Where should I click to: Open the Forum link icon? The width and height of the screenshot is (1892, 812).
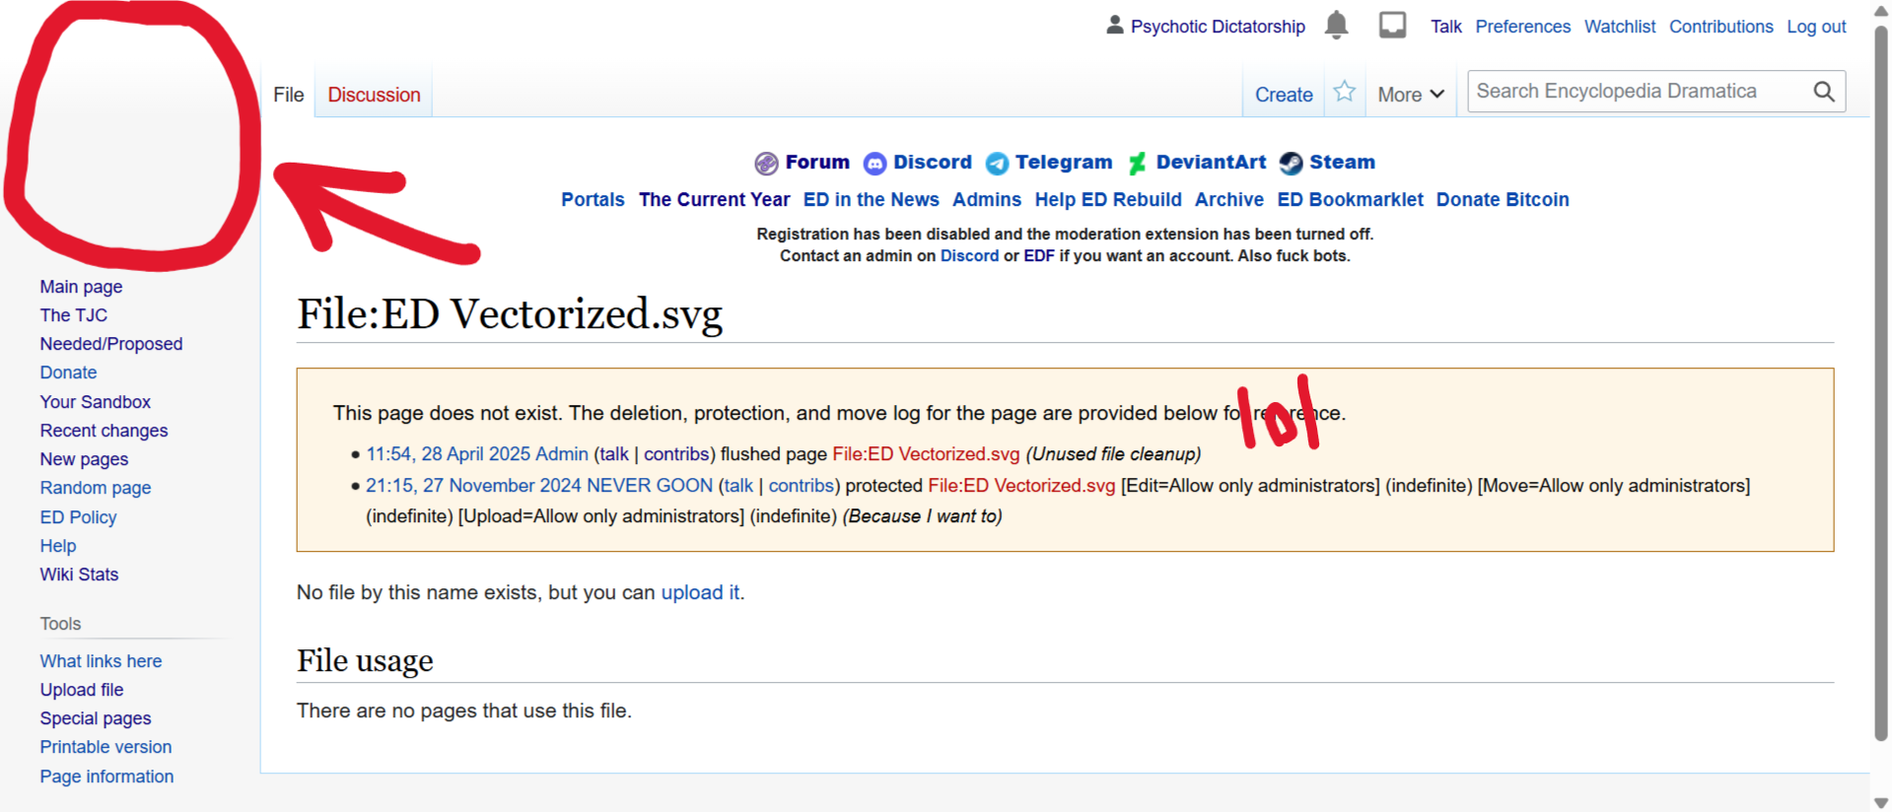pyautogui.click(x=766, y=163)
